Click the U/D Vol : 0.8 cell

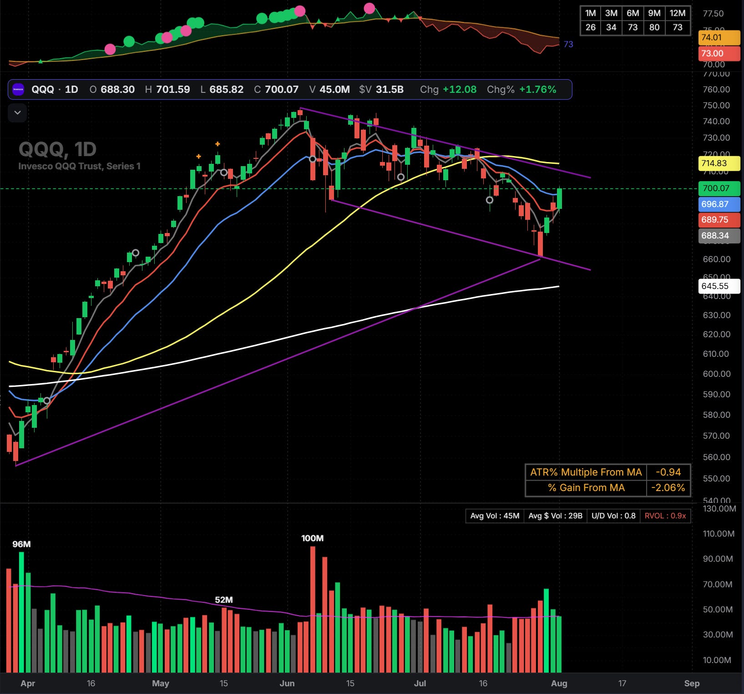pyautogui.click(x=613, y=516)
